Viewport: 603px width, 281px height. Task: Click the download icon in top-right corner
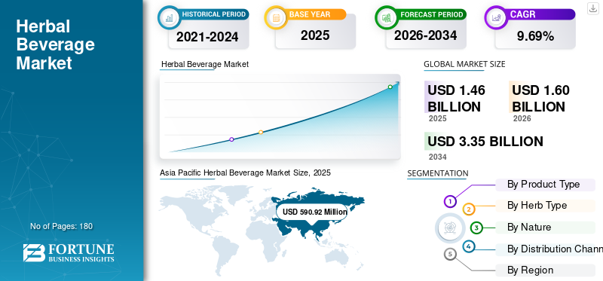coord(592,8)
